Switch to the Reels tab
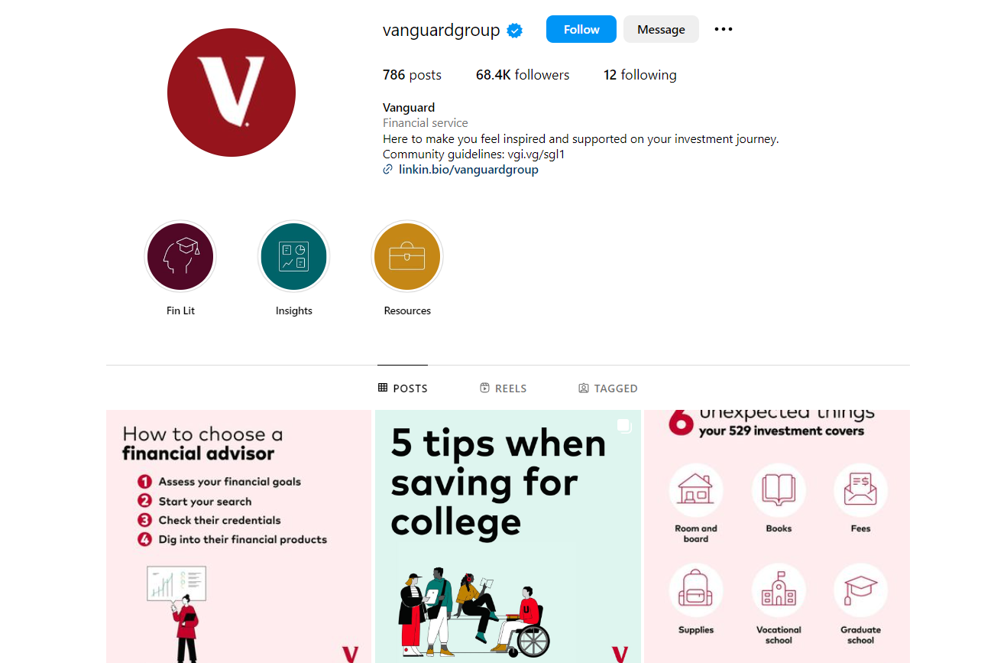1007x663 pixels. pyautogui.click(x=503, y=388)
